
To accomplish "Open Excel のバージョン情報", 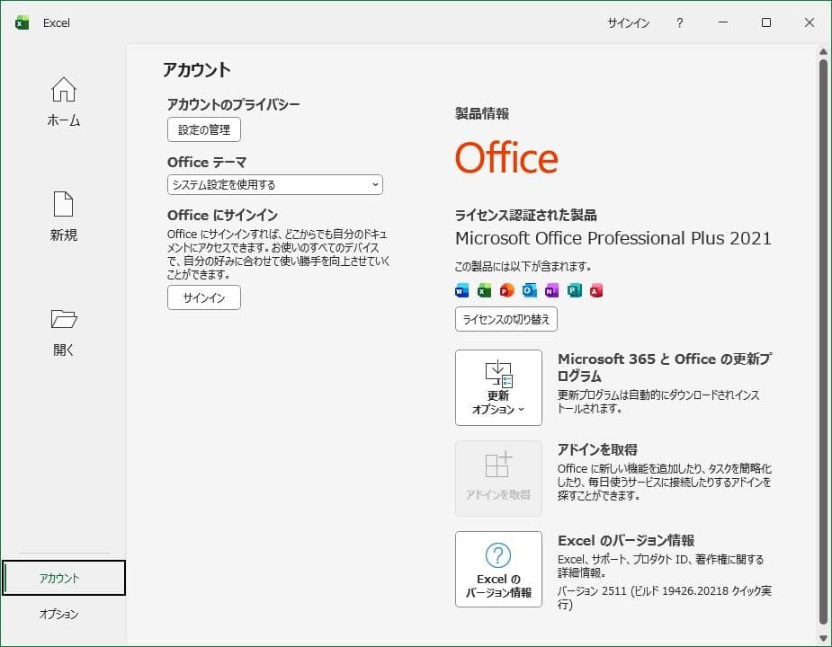I will click(498, 570).
